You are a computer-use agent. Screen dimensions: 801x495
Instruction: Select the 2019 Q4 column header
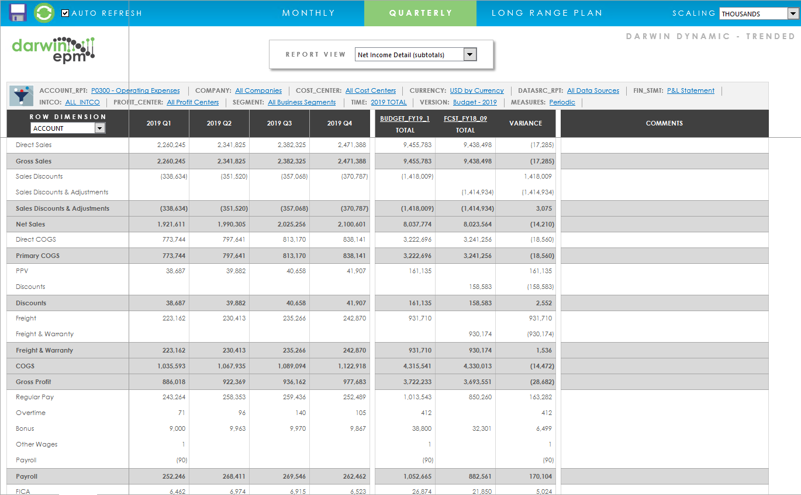click(340, 123)
